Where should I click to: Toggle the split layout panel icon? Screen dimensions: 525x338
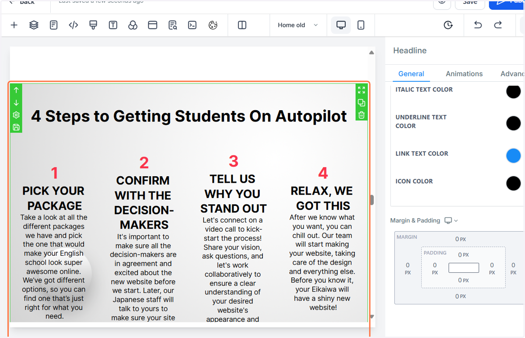[x=242, y=25]
